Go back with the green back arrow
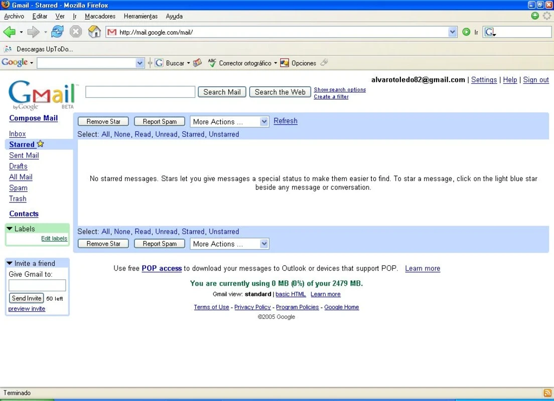 9,32
